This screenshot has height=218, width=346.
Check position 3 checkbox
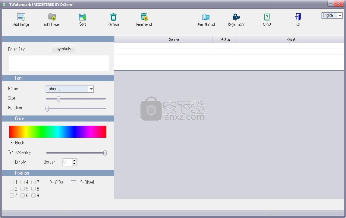click(12, 195)
